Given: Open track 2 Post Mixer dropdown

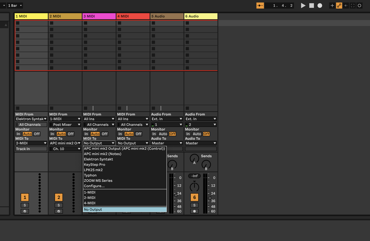Looking at the screenshot, I should [x=65, y=125].
